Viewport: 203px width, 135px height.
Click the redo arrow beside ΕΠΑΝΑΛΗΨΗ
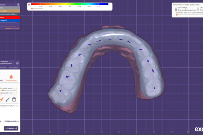point(18,121)
